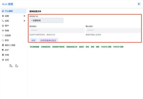Click the 任务 tasks icon in sidebar
Screen dimensions: 143x99
pyautogui.click(x=3, y=21)
